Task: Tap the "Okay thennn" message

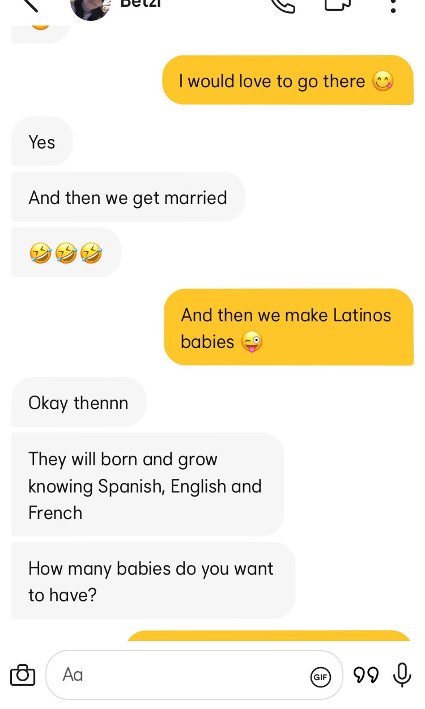Action: (x=79, y=402)
